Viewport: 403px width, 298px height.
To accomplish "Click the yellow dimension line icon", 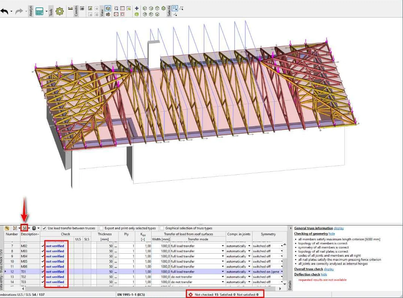I will click(70, 9).
